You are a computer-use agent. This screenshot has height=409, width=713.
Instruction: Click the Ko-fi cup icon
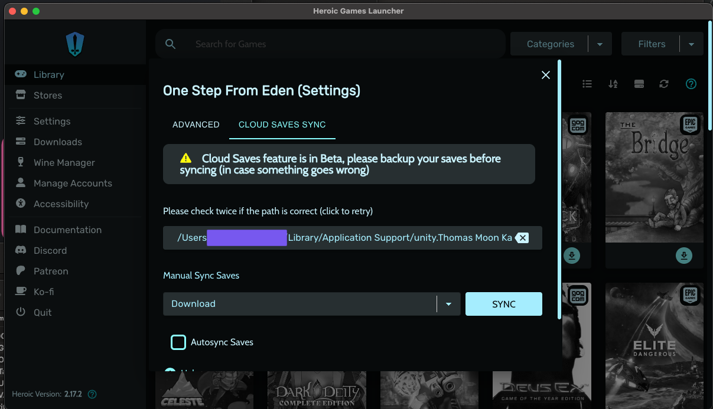coord(21,292)
